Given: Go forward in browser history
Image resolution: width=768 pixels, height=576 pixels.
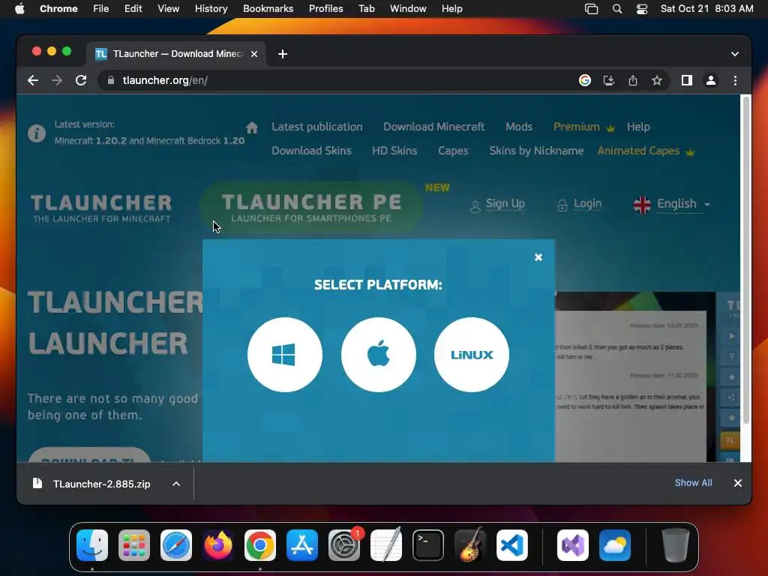Looking at the screenshot, I should tap(57, 80).
